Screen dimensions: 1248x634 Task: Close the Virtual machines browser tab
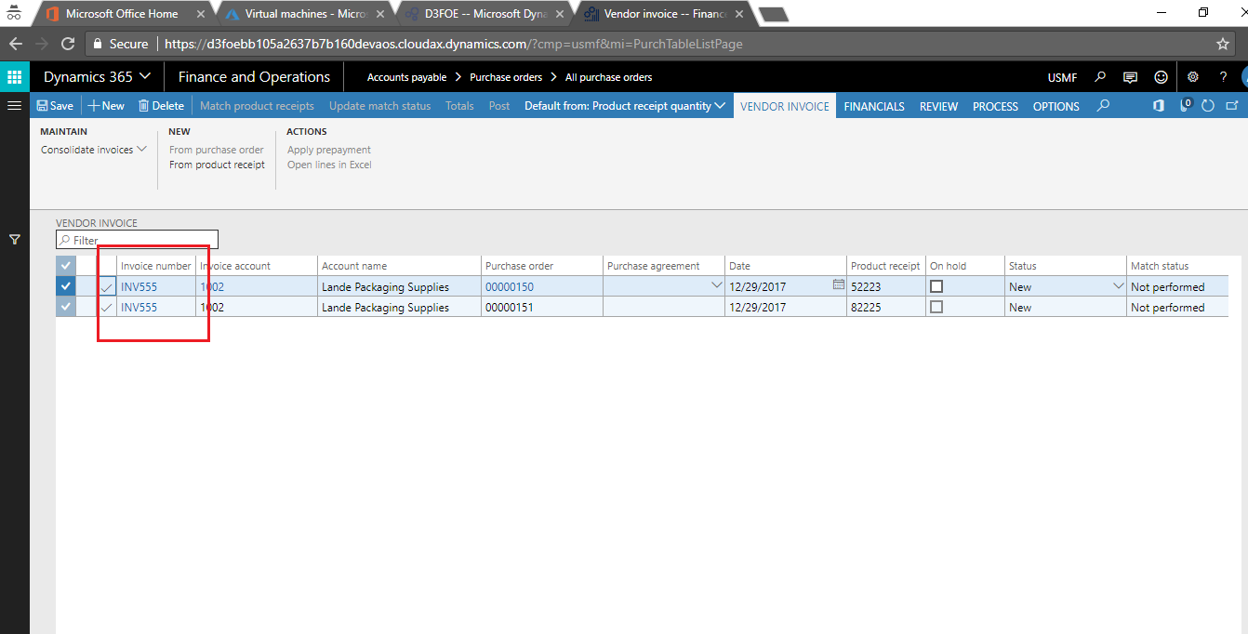point(379,14)
